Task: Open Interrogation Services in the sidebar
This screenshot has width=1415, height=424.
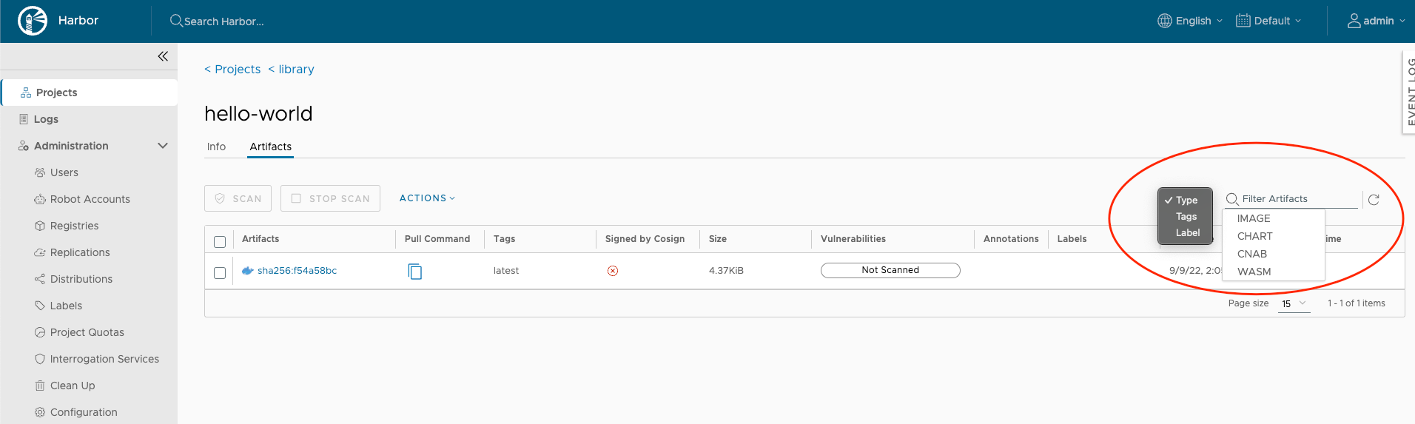Action: pyautogui.click(x=104, y=359)
